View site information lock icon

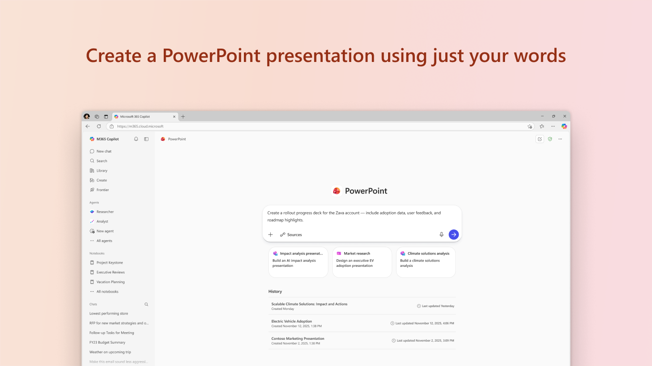pyautogui.click(x=112, y=126)
